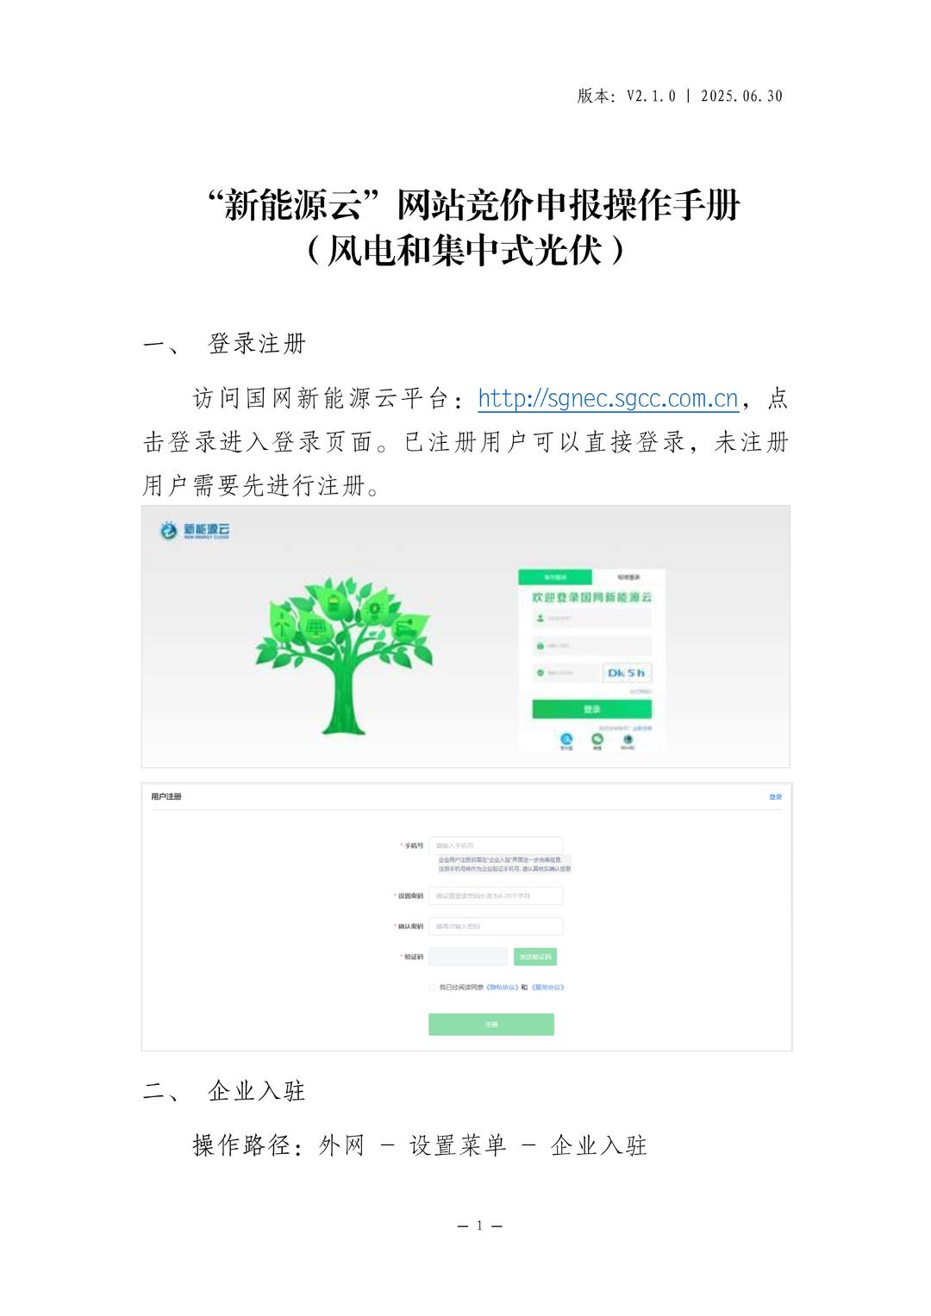This screenshot has width=931, height=1316.
Task: Choose the third-party login icon on right
Action: (628, 739)
